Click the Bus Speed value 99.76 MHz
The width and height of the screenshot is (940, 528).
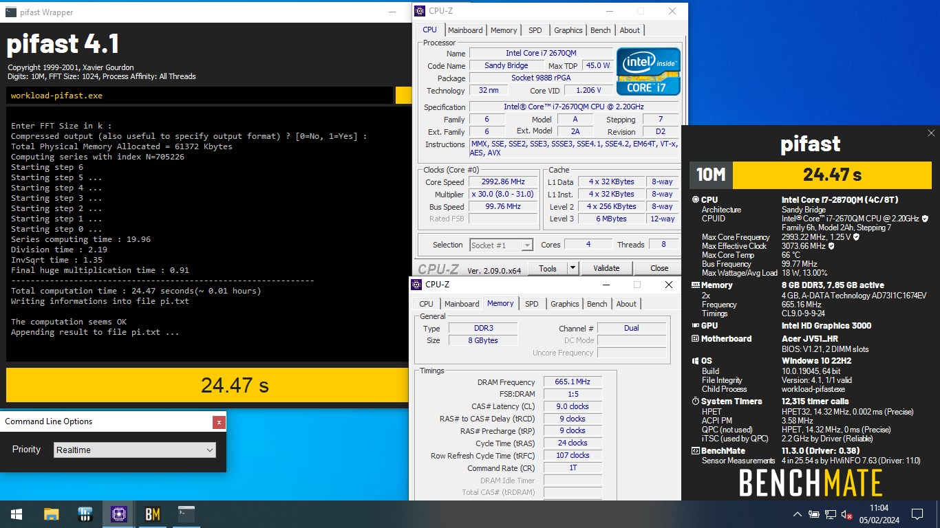[504, 207]
